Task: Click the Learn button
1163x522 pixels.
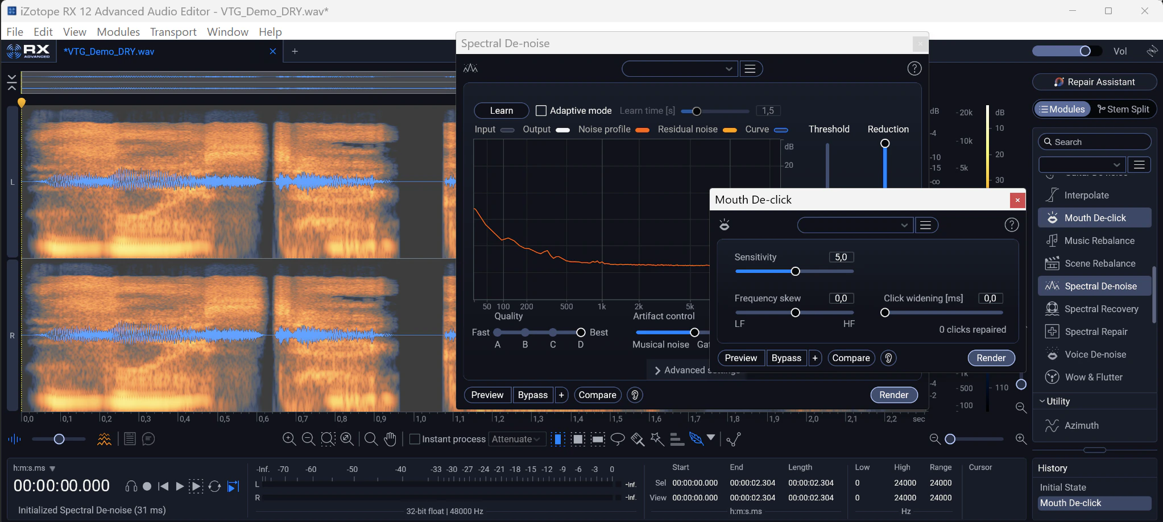Action: pos(502,111)
